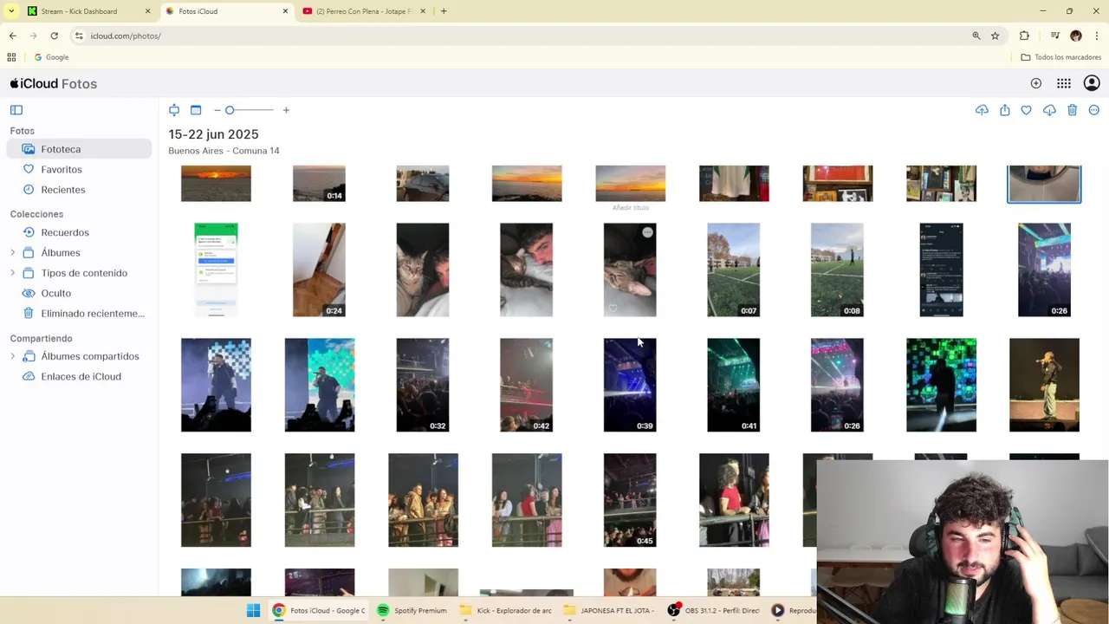1109x624 pixels.
Task: Open JAPONESA FT EL JOTA taskbar folder
Action: [609, 610]
